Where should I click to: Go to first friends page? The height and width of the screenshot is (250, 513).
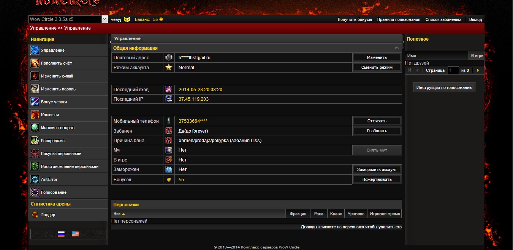pyautogui.click(x=409, y=70)
